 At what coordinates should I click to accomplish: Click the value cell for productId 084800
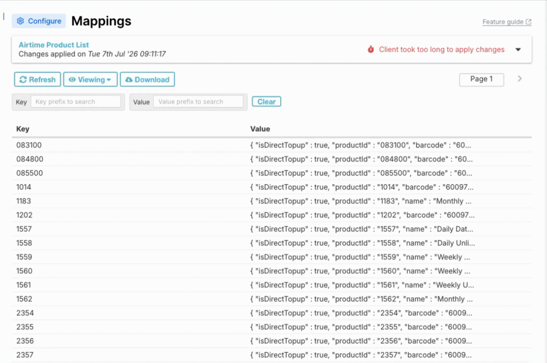[361, 159]
